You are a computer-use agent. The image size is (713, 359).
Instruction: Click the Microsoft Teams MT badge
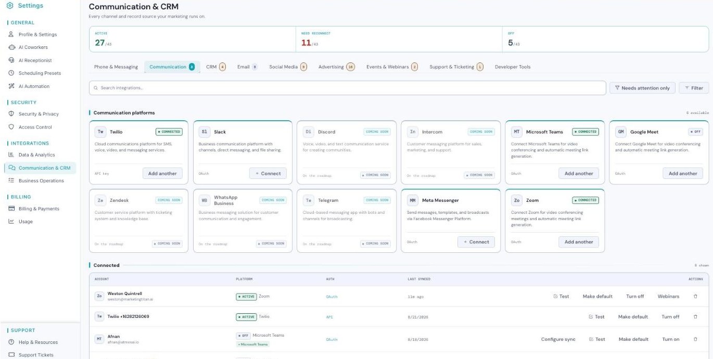tap(517, 132)
